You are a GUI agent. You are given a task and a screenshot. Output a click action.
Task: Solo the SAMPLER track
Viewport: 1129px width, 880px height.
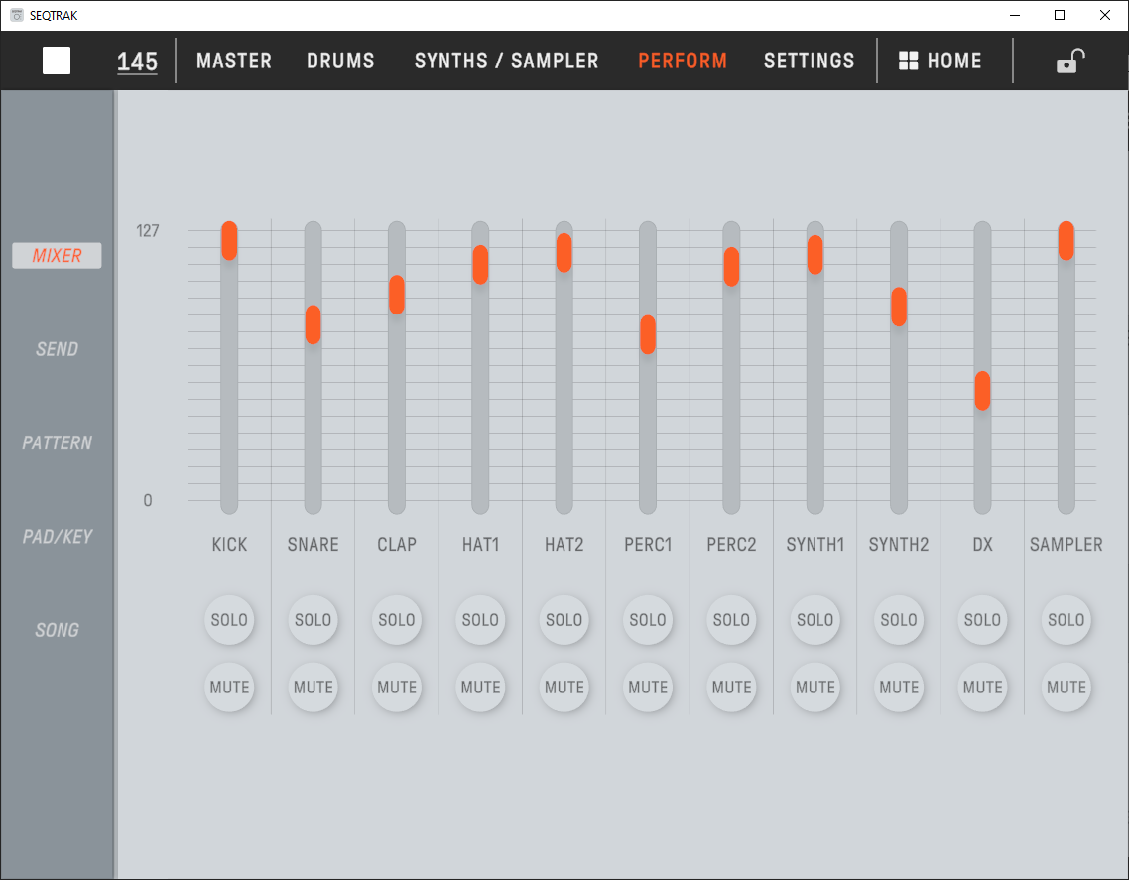point(1066,620)
